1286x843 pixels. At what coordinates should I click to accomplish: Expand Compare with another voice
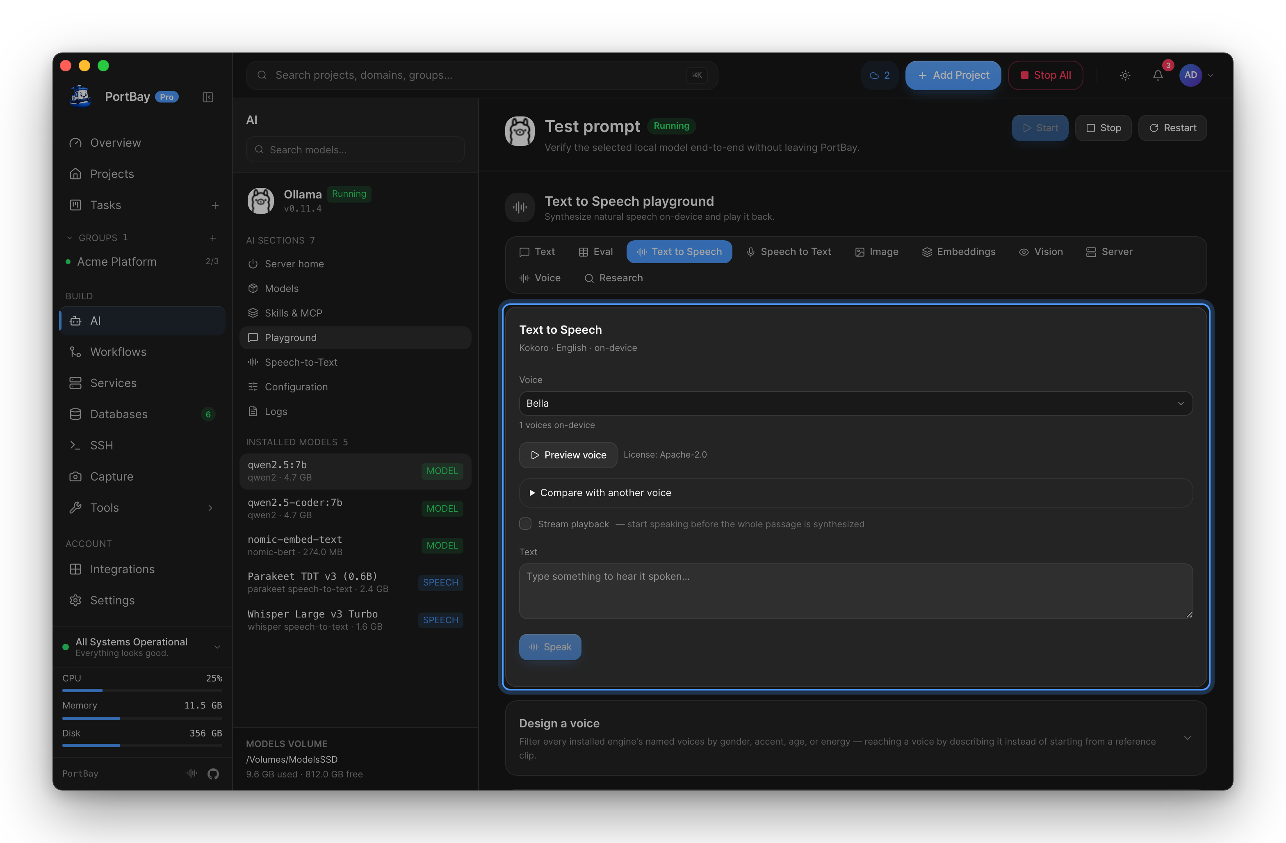tap(855, 493)
